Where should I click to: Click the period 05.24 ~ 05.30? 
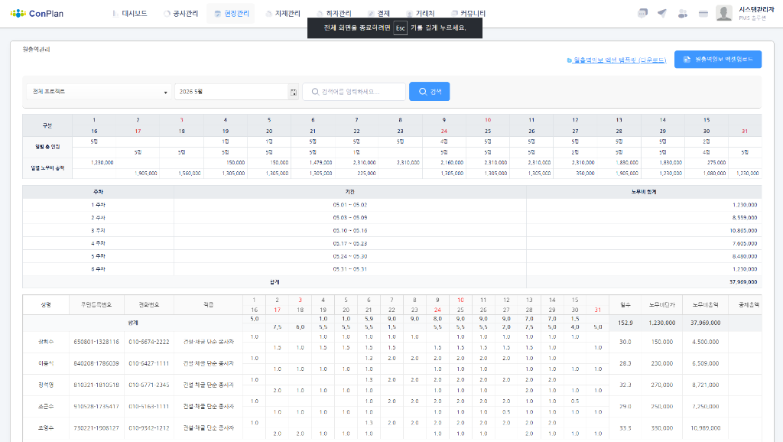pos(349,256)
